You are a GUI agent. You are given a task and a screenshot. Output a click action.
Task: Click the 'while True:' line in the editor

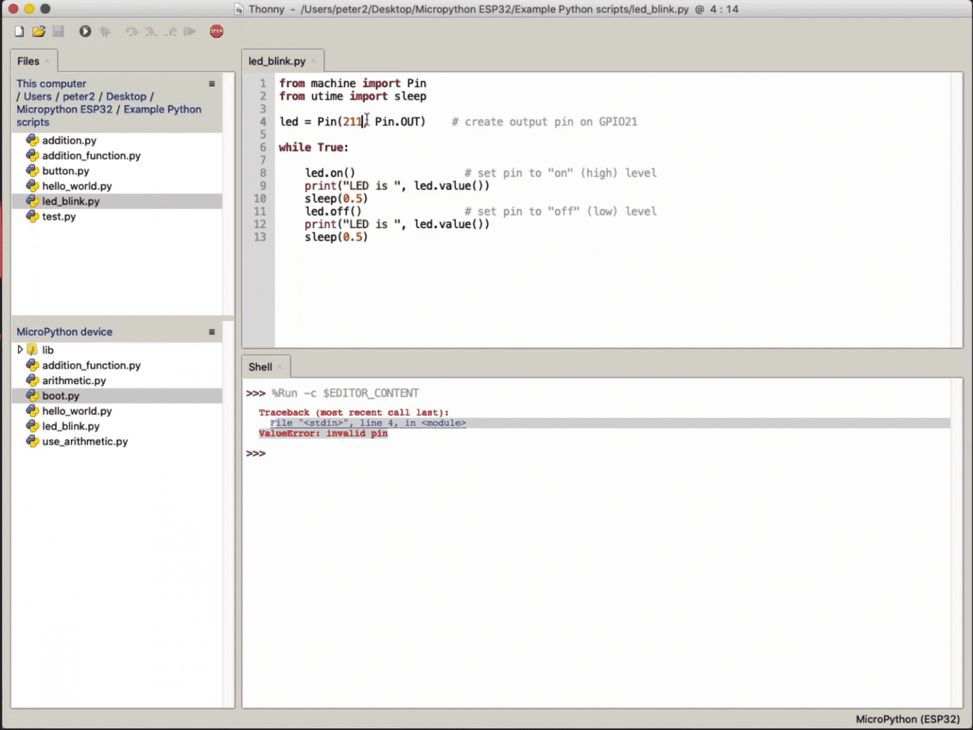tap(314, 147)
